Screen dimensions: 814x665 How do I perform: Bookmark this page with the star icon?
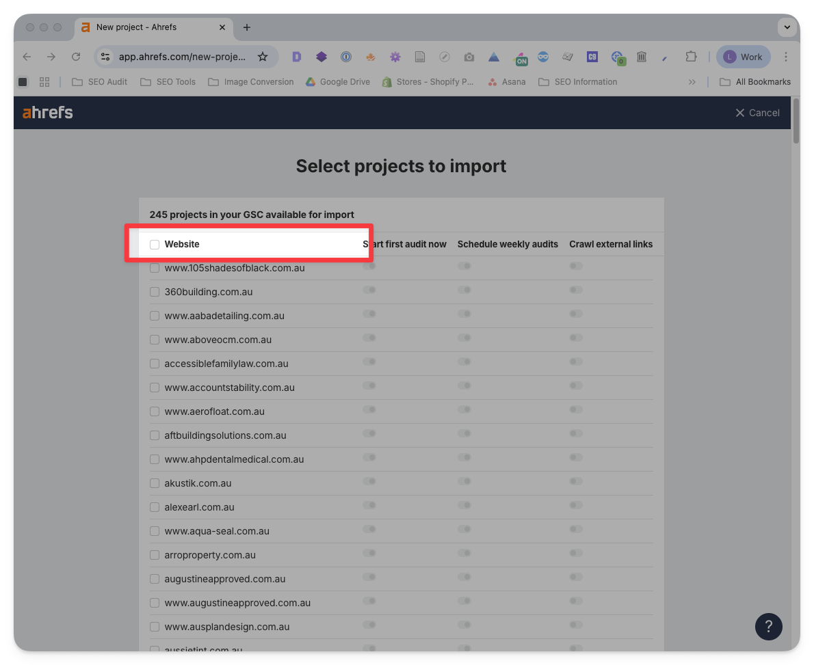click(263, 57)
